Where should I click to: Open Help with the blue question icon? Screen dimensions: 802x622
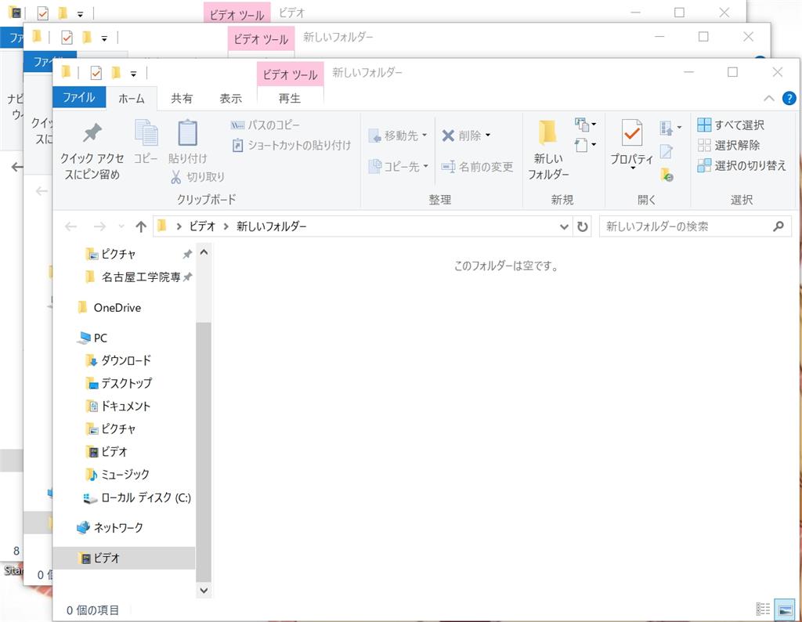789,98
